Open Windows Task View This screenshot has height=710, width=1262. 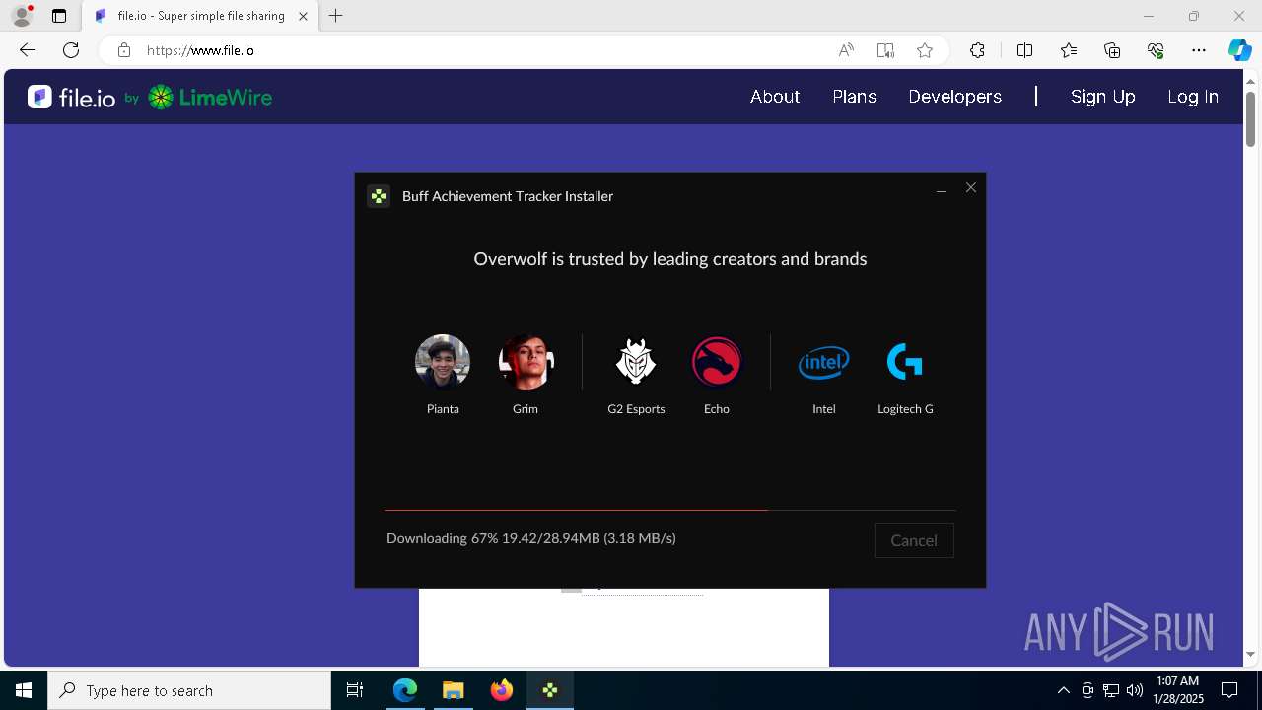[x=355, y=690]
